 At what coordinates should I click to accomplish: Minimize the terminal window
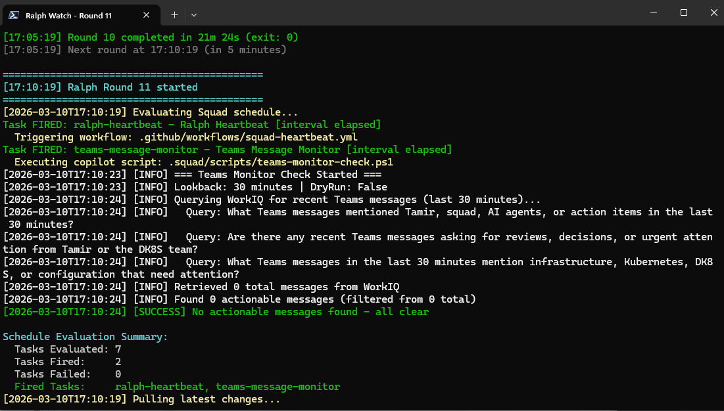[x=652, y=13]
